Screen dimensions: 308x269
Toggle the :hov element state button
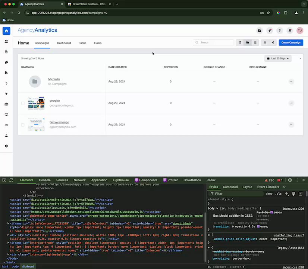pyautogui.click(x=269, y=194)
